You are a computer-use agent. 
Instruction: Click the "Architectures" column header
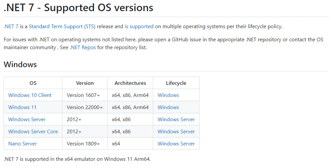click(130, 83)
